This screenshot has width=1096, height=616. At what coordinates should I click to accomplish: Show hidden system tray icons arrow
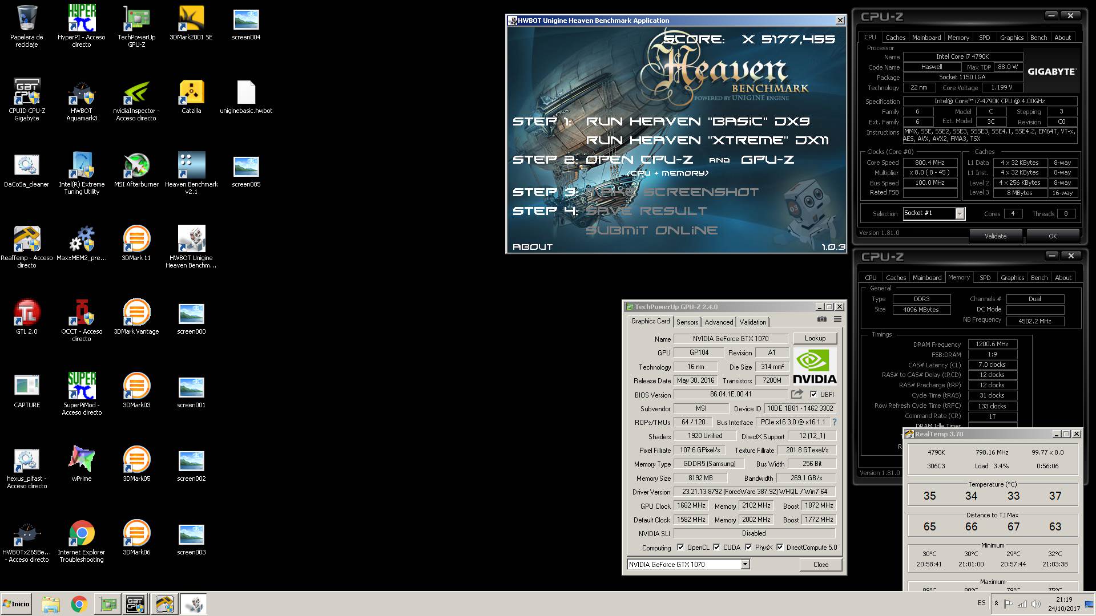tap(996, 603)
